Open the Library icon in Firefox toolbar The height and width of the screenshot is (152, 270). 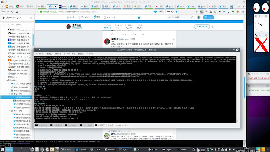(197, 11)
